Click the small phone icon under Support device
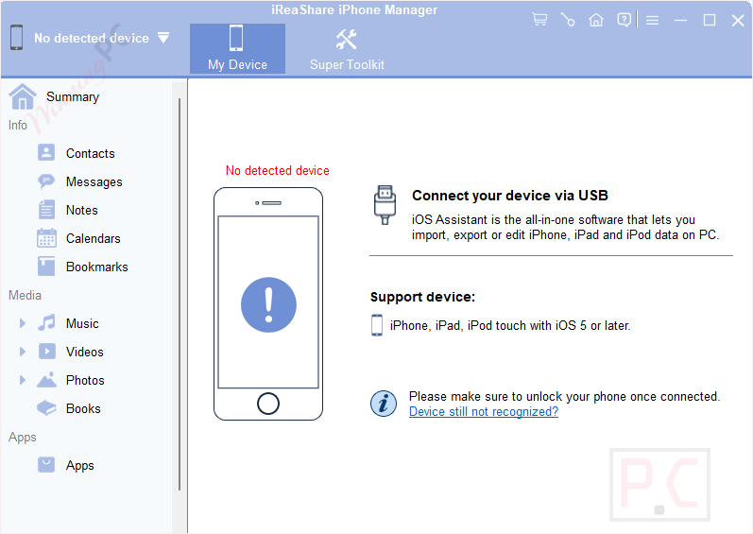This screenshot has height=534, width=753. coord(377,325)
